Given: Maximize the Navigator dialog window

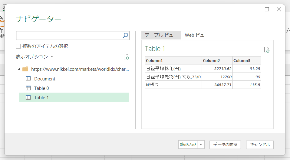Looking at the screenshot, I should coord(267,9).
